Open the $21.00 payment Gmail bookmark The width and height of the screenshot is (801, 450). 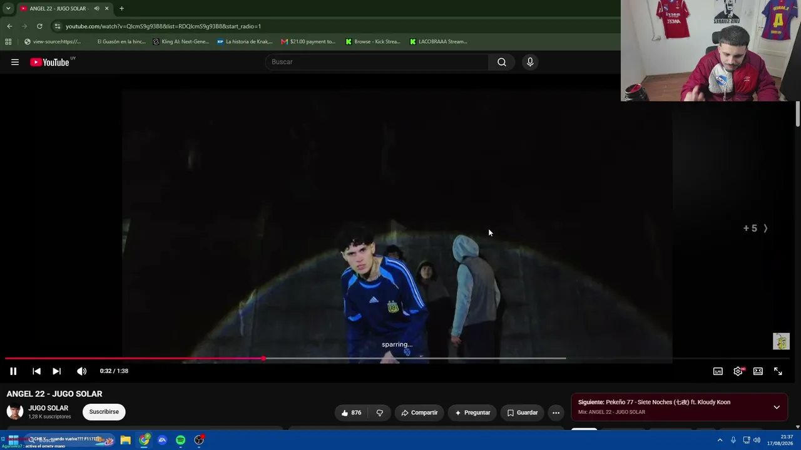coord(309,42)
